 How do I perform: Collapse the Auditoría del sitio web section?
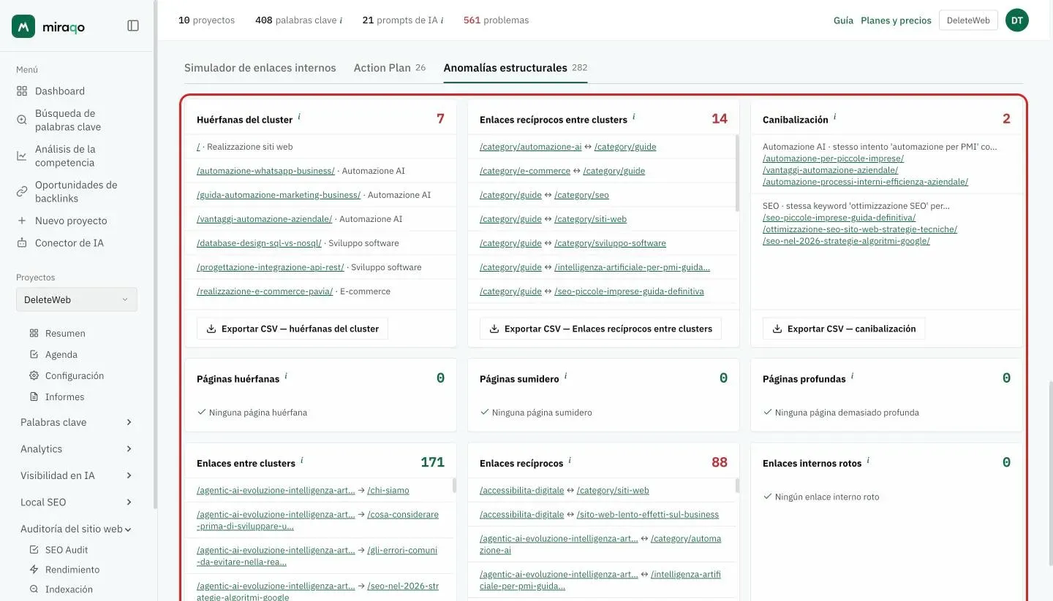77,529
